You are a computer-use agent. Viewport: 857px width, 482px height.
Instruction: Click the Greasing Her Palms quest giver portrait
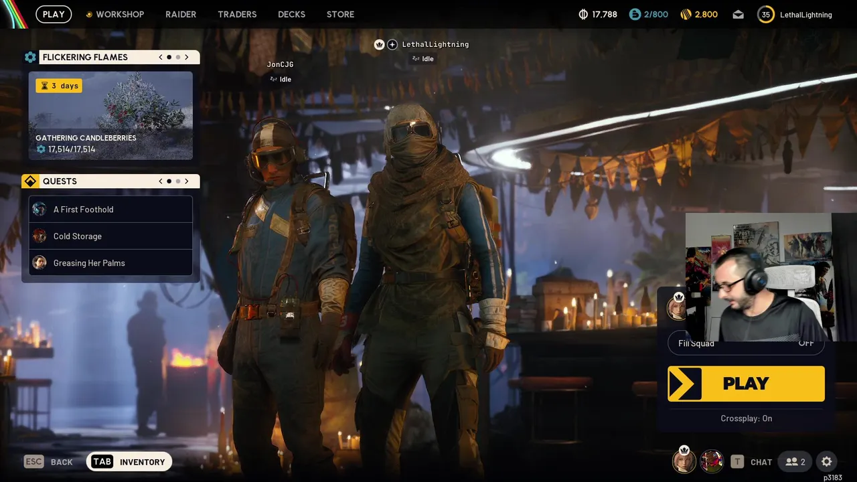[40, 263]
